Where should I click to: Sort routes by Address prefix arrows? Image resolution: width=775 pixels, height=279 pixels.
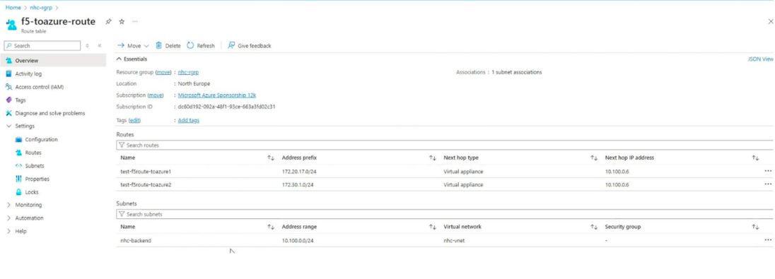pos(433,158)
